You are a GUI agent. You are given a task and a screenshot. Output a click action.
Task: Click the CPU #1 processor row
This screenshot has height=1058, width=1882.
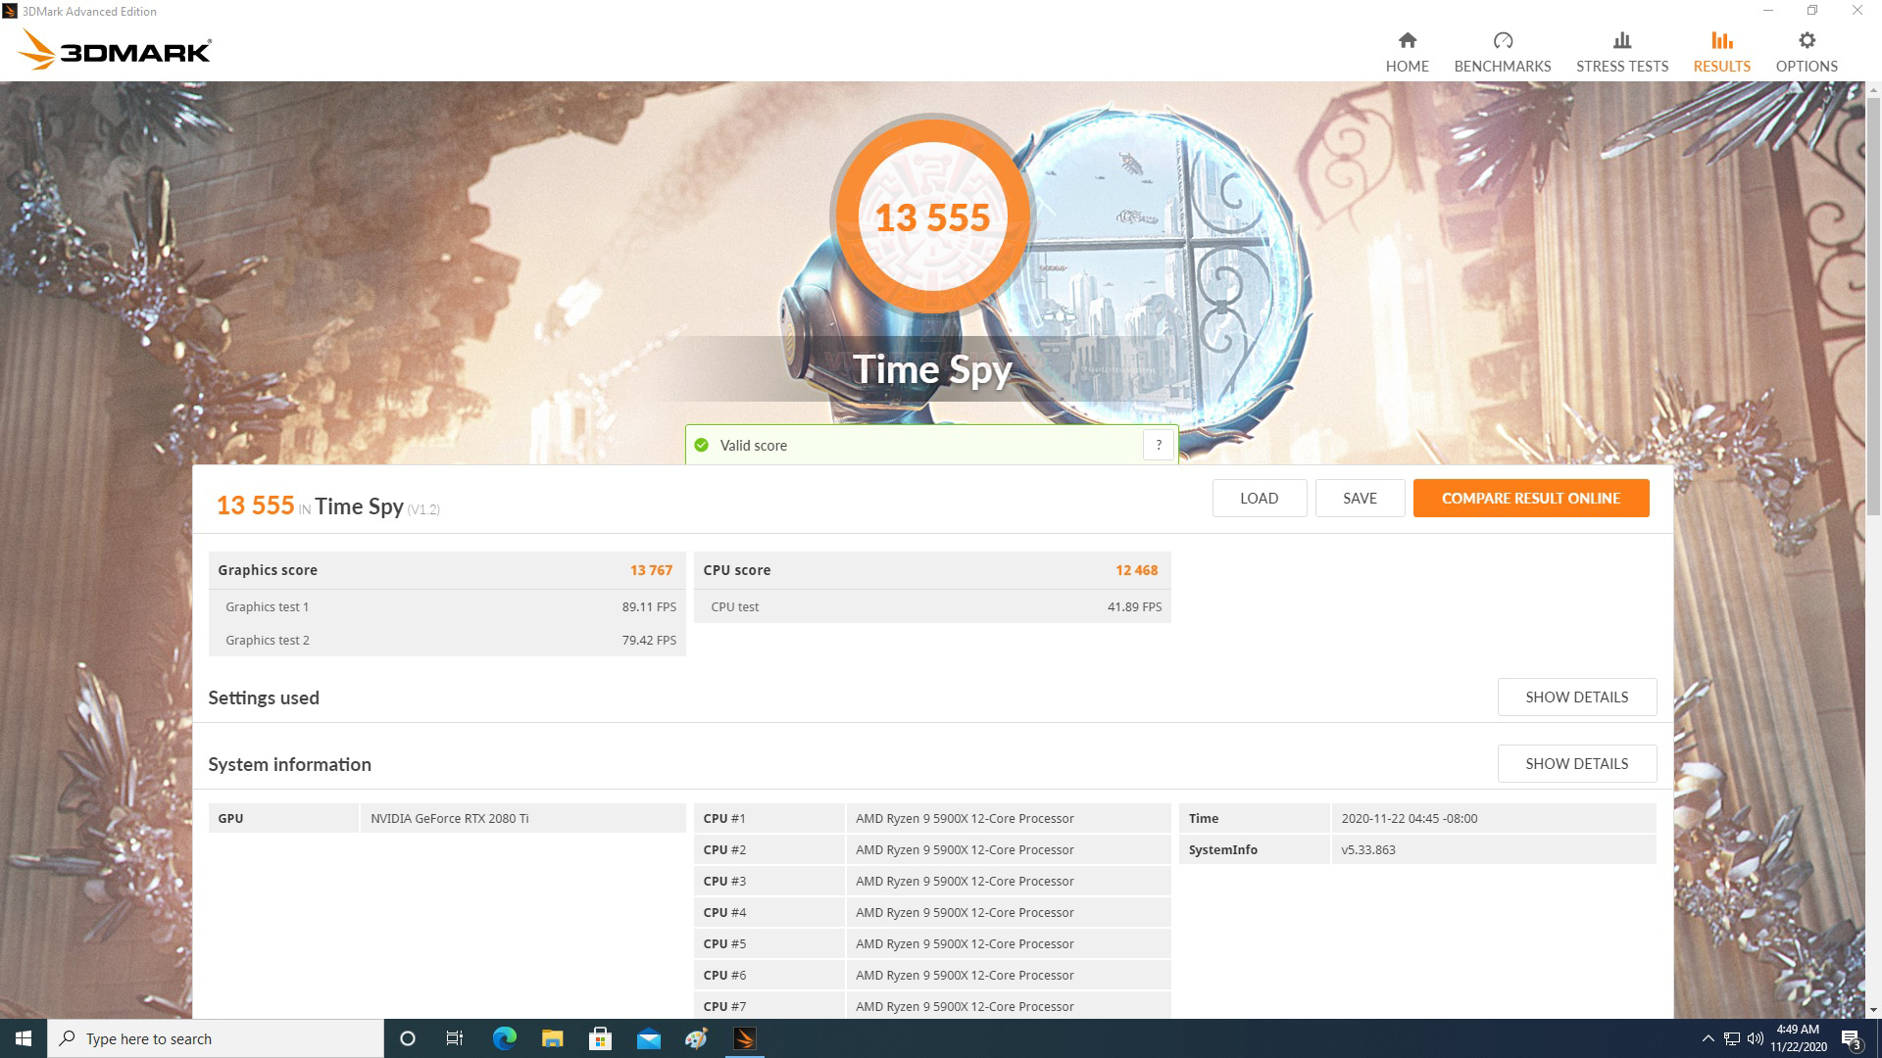click(x=932, y=818)
